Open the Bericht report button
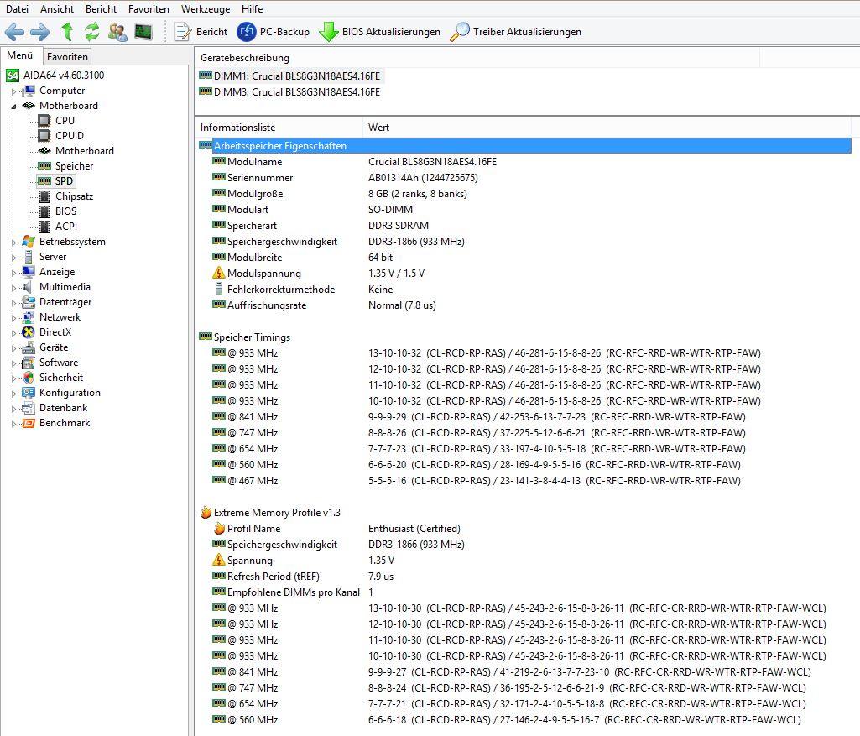Screen dimensions: 860x736 pos(201,32)
